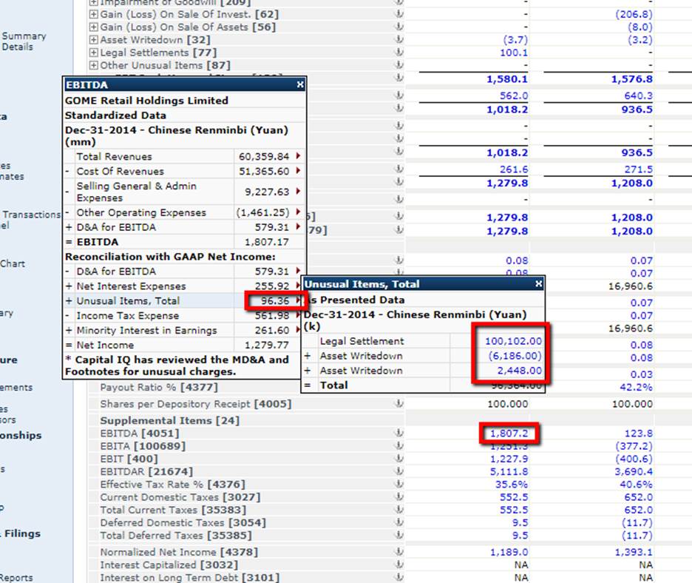Click the value 1,580.1
The image size is (692, 583).
[507, 79]
